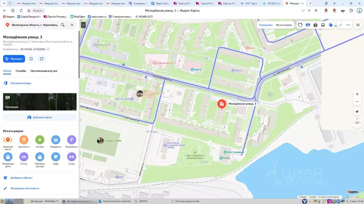This screenshot has height=204, width=364.
Task: Open the Организации внутри tab
Action: [x=44, y=71]
